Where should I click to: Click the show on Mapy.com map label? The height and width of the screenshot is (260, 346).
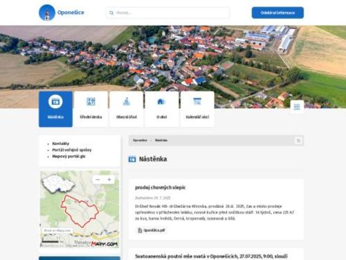[x=57, y=231]
